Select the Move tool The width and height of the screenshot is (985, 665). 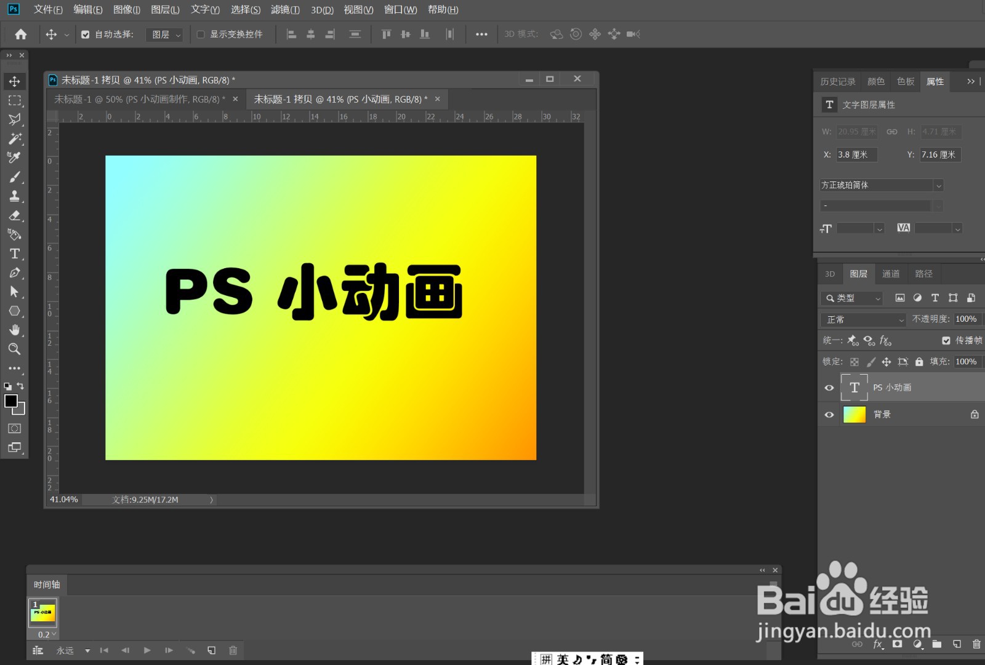click(14, 81)
